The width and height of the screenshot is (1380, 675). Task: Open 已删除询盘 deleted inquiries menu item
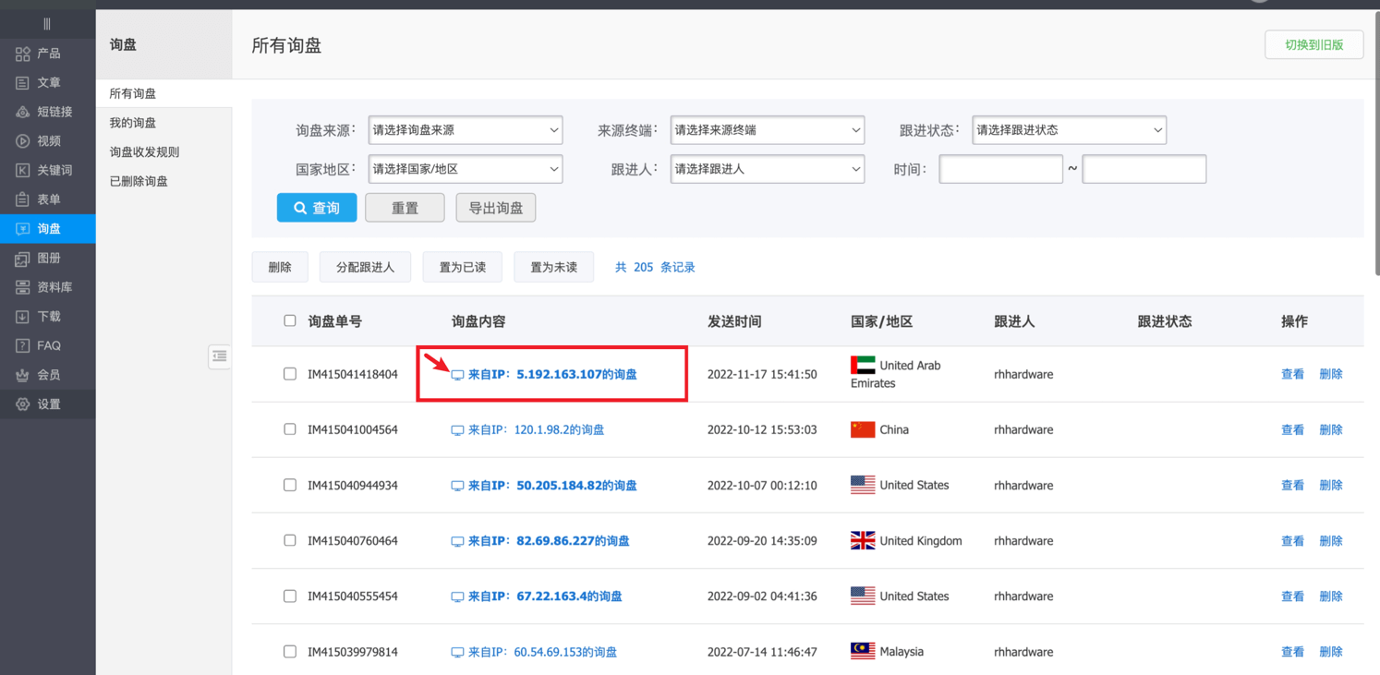[139, 182]
